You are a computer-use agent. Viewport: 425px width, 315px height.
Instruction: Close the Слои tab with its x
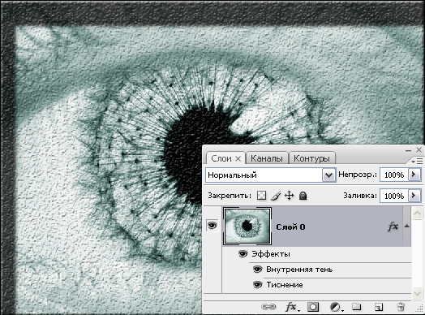pos(238,159)
